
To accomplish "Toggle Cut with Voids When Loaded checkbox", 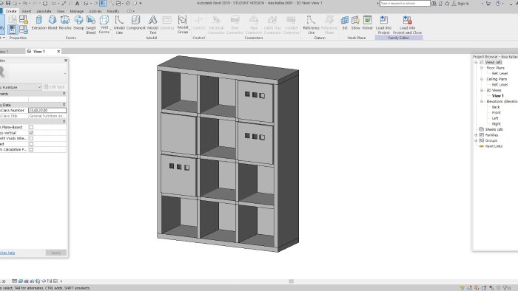I will tap(31, 138).
